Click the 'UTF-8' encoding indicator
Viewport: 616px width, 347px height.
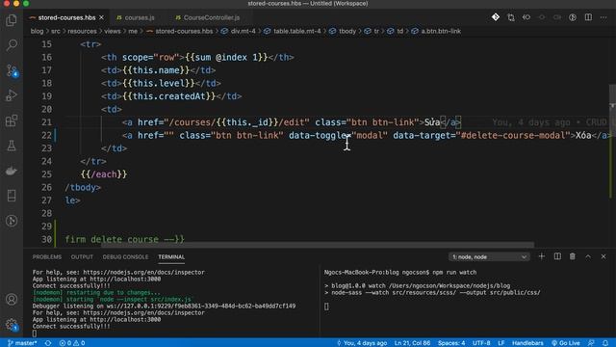[x=481, y=343]
